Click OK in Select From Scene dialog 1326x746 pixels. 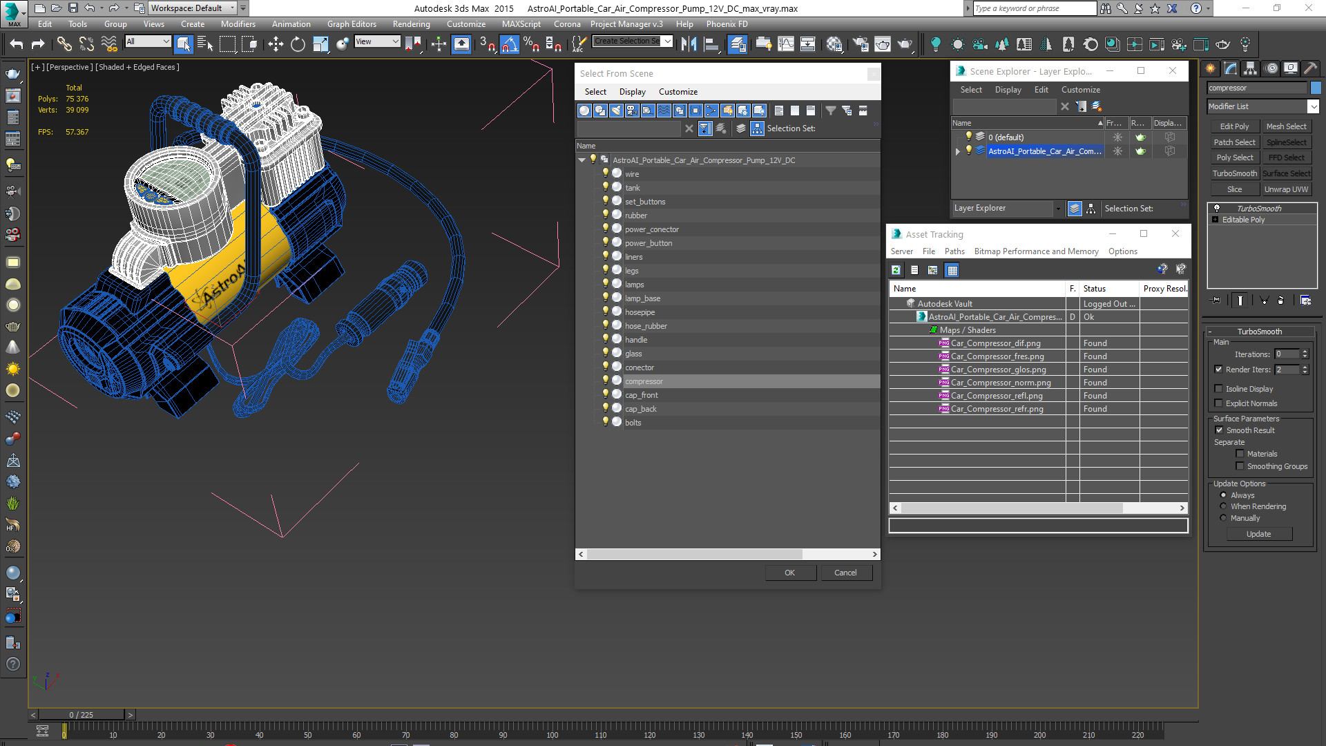[789, 573]
